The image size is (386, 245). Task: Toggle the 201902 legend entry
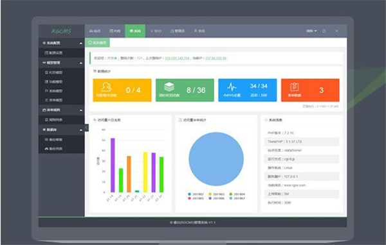point(196,194)
